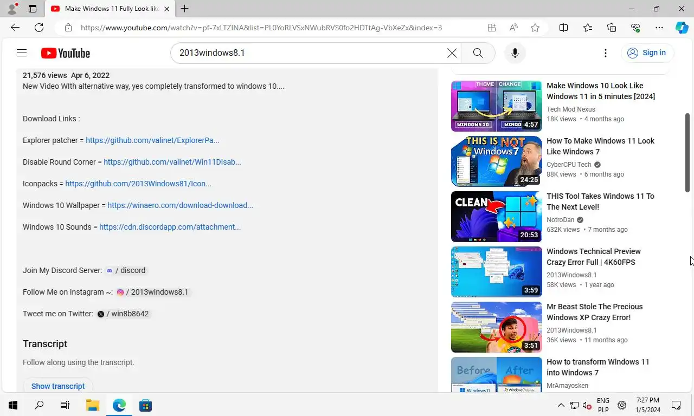Open network tray icon

point(574,405)
